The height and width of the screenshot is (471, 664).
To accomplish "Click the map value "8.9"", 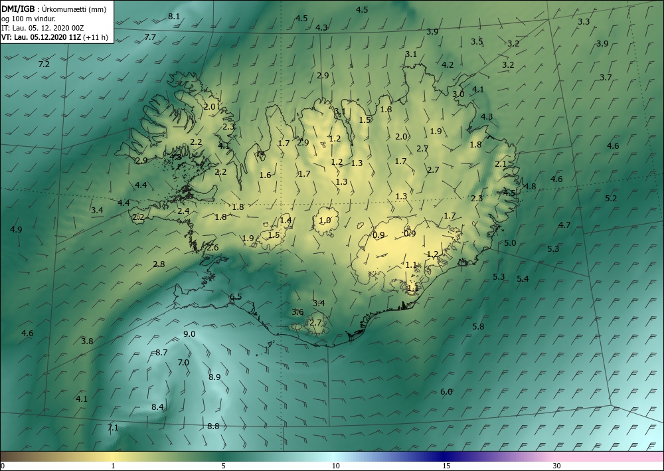I will tap(214, 377).
